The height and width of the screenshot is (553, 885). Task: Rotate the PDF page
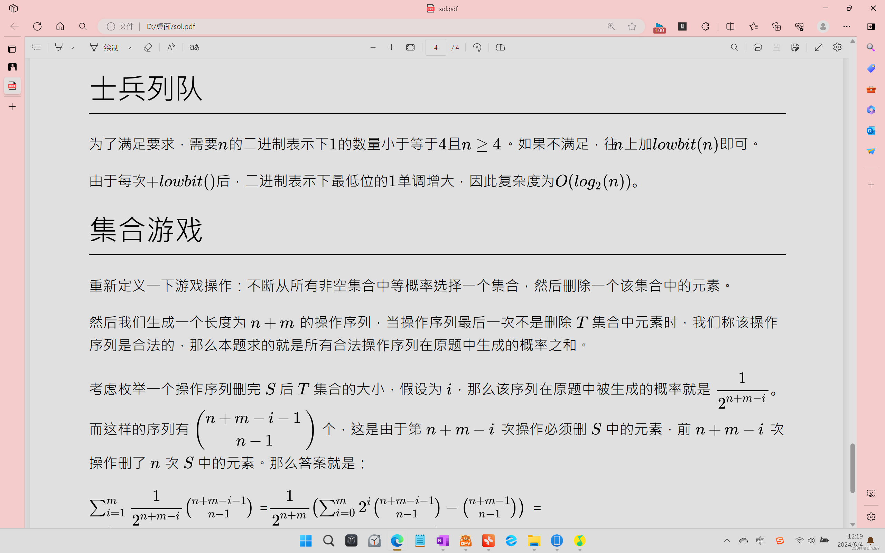pos(477,48)
